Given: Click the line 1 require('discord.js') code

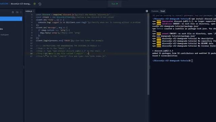Looking at the screenshot, I should [x=65, y=15].
